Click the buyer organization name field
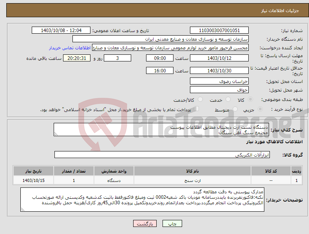Screen dimensions: 309x234 [161, 39]
